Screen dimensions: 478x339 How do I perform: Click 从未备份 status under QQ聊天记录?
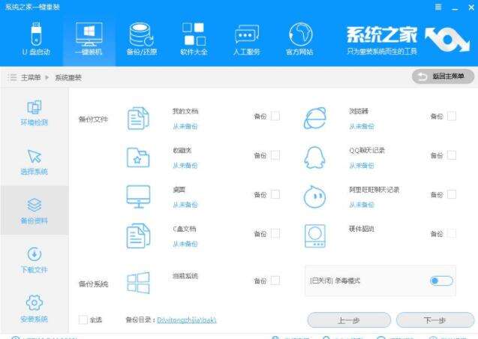point(362,166)
